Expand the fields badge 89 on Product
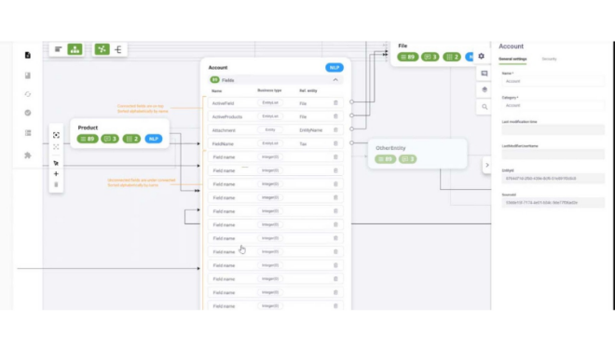Image resolution: width=615 pixels, height=351 pixels. [x=88, y=139]
